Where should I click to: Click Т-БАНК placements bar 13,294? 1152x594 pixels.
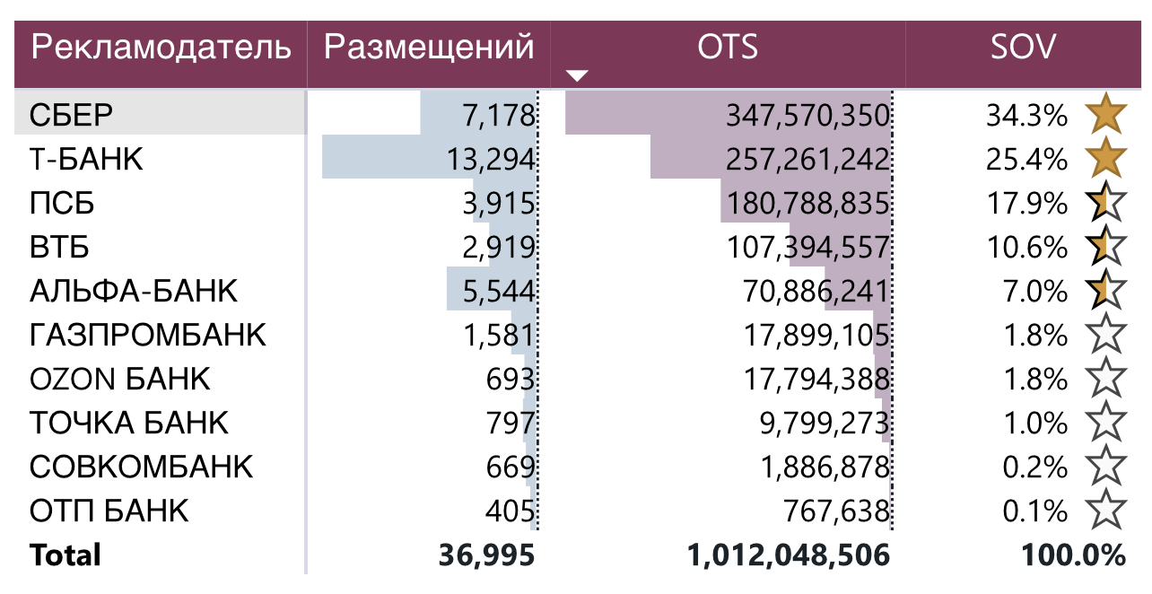point(491,160)
